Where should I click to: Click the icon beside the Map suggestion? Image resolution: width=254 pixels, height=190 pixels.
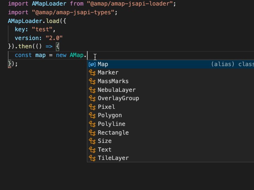point(92,64)
